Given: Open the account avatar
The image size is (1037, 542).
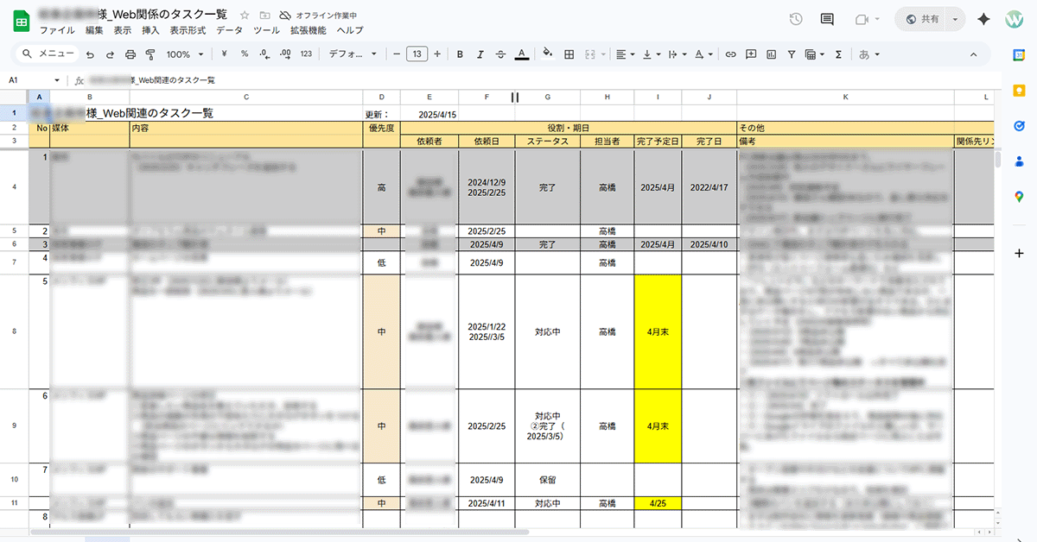Looking at the screenshot, I should pos(1015,20).
